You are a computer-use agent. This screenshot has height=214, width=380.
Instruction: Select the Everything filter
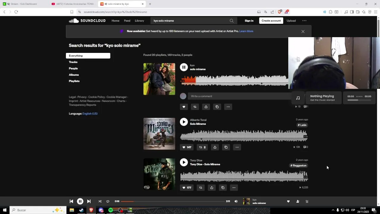[x=88, y=56]
